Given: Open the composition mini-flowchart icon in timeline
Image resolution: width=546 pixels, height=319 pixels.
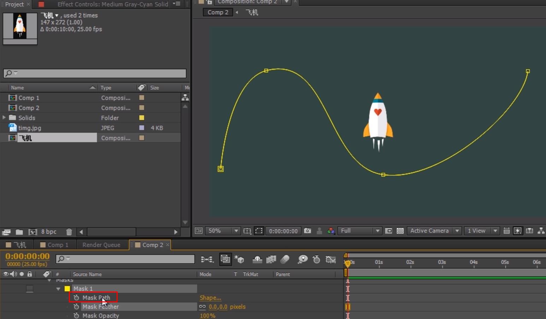Looking at the screenshot, I should point(207,259).
